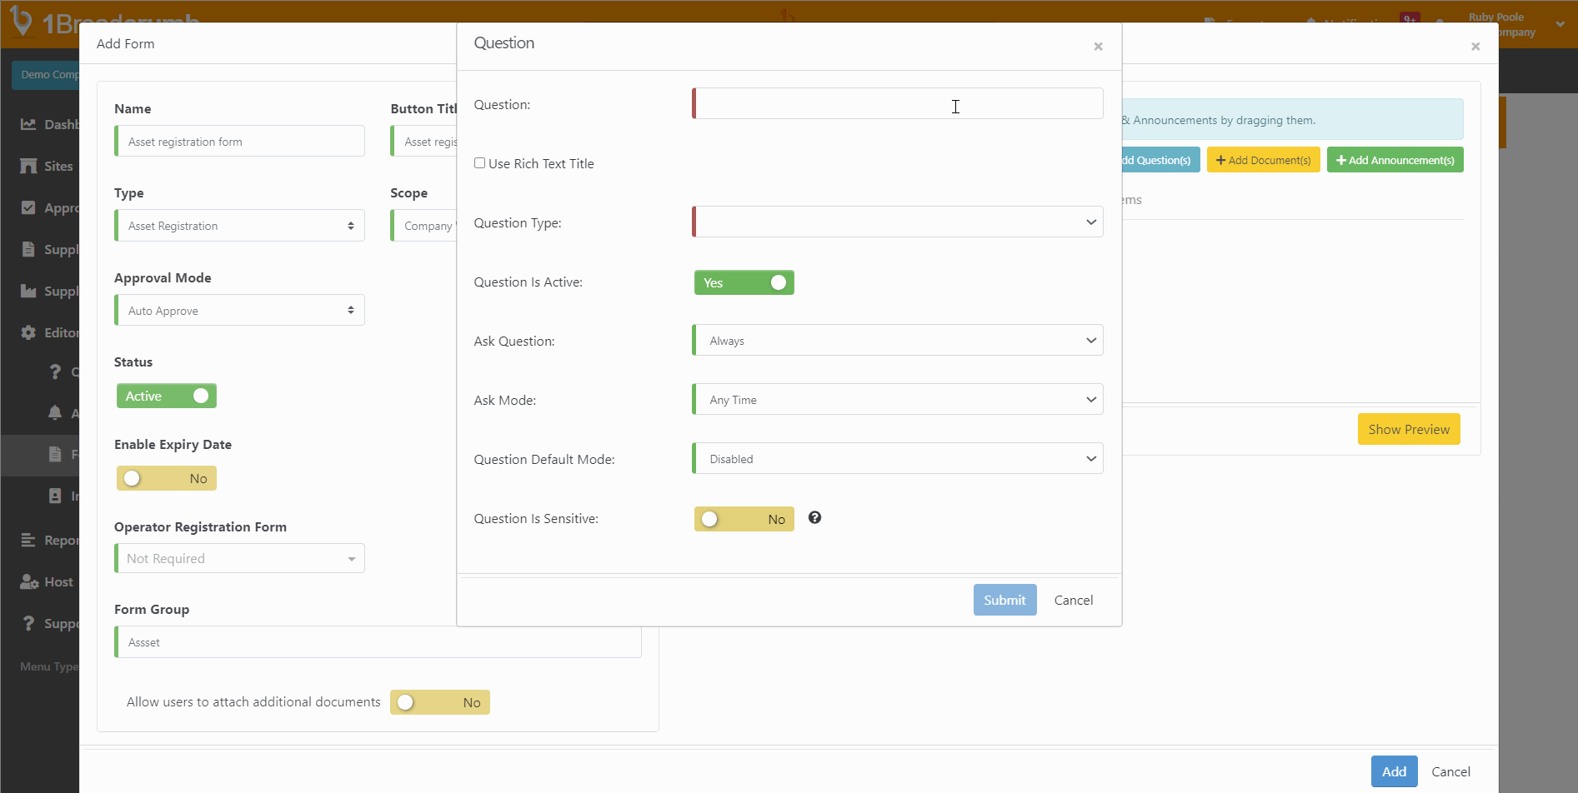Select the Sites sidebar icon
The width and height of the screenshot is (1578, 793).
coord(29,166)
